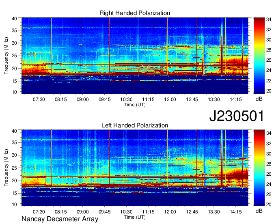Click the bottom plot's 'Time (UT)' axis label
The width and height of the screenshot is (276, 224).
135,217
